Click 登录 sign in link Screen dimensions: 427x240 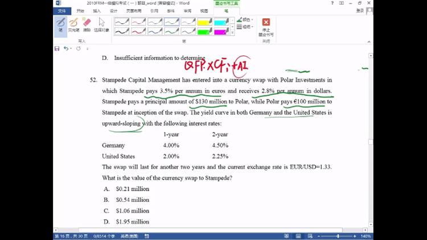[x=360, y=11]
